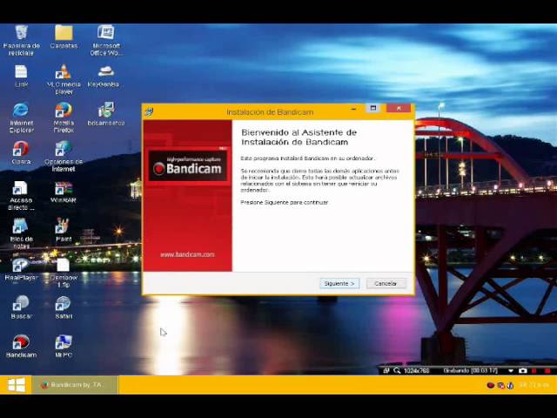557x418 pixels.
Task: Open the recorder bar dropdown arrow
Action: coord(511,371)
